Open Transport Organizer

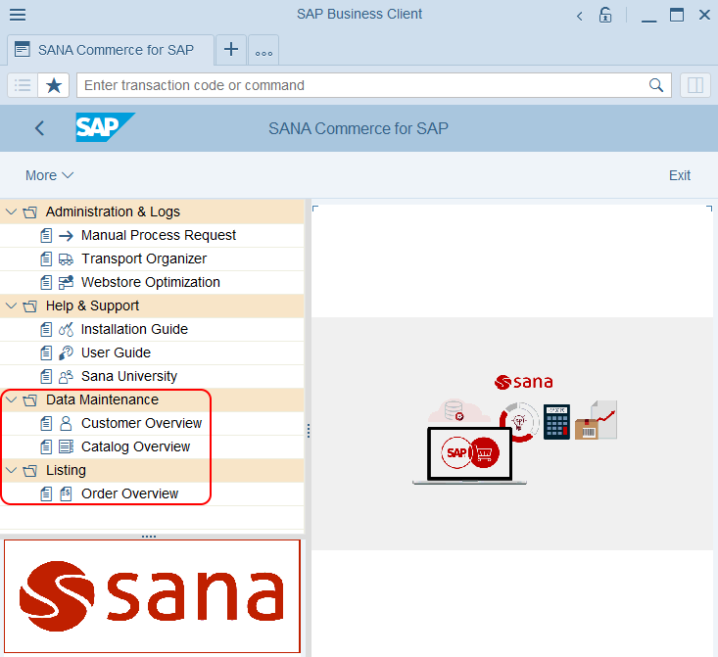[144, 258]
